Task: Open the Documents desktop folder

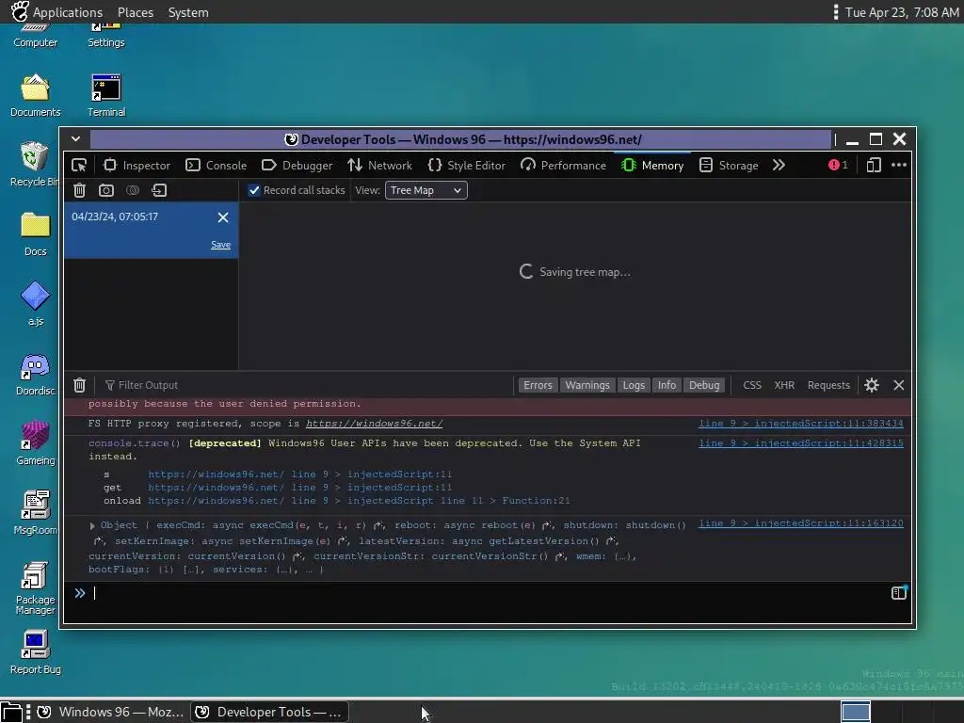Action: click(35, 96)
